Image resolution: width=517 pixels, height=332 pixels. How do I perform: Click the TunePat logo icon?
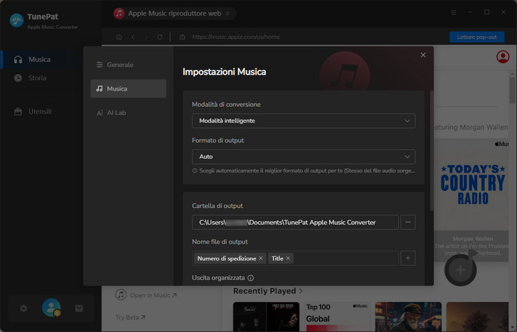coord(17,21)
